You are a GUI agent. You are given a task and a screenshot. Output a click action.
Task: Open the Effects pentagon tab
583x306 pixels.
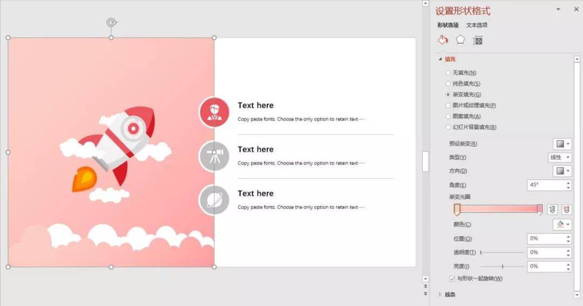[460, 40]
